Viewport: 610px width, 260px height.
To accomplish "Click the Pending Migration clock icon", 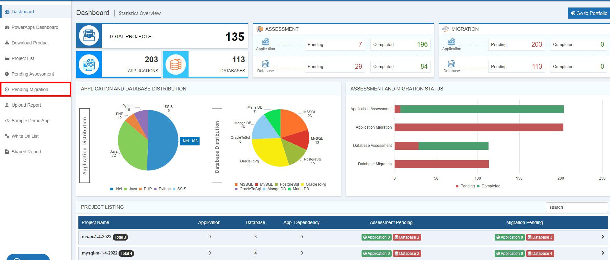I will tap(7, 89).
